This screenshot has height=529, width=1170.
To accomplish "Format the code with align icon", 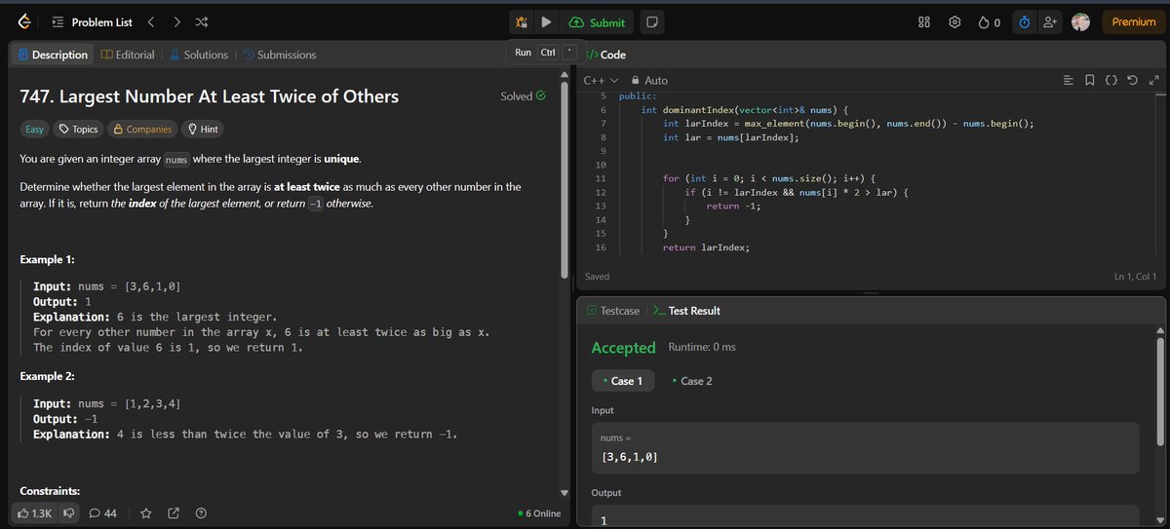I will click(x=1068, y=80).
